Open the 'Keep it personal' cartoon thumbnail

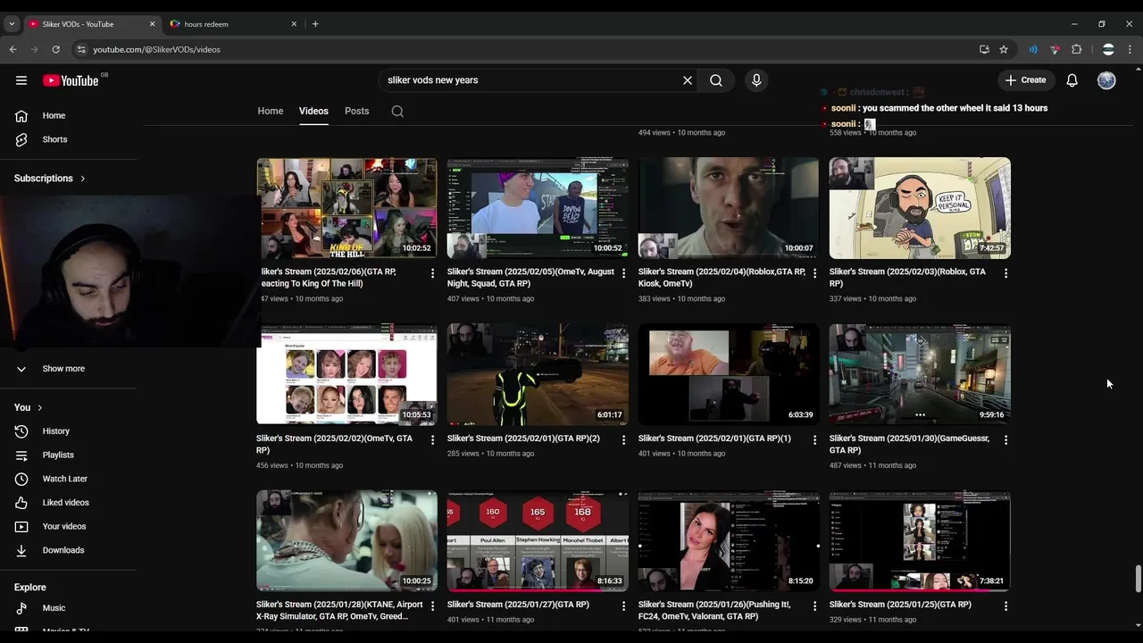coord(920,209)
